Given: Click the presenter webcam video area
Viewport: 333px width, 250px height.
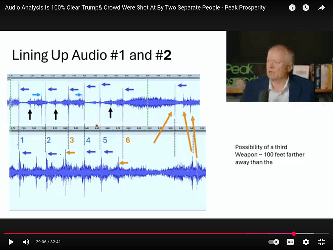Looking at the screenshot, I should coord(279,66).
